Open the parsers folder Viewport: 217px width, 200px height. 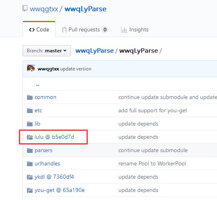pos(43,151)
